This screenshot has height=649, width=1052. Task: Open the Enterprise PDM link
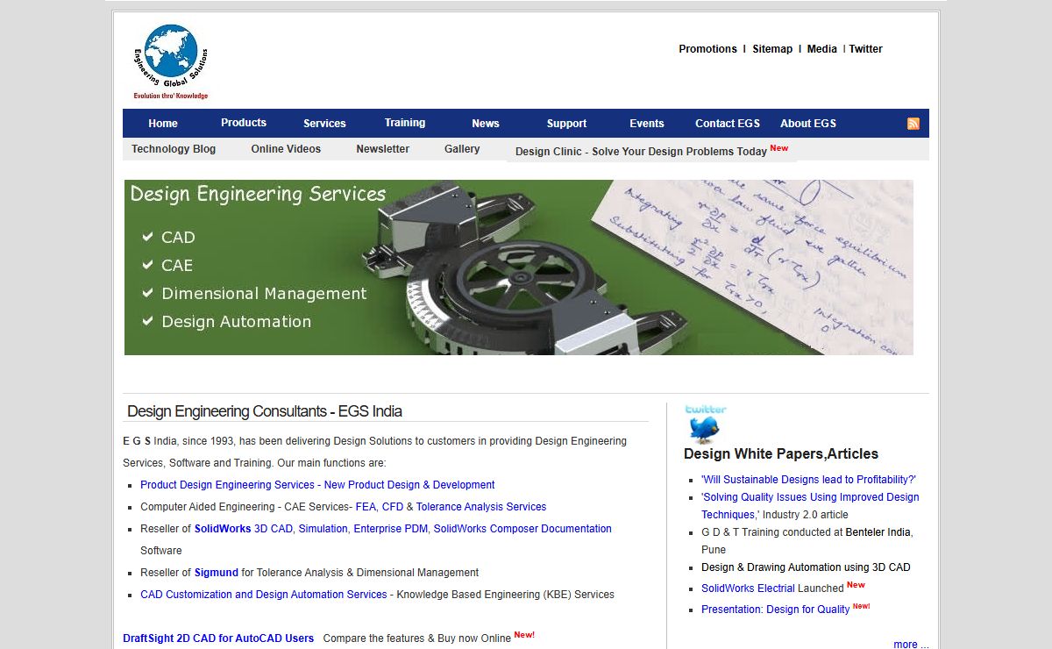(390, 529)
